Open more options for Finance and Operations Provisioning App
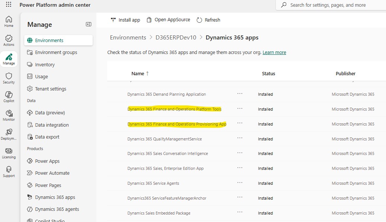This screenshot has height=222, width=386. pyautogui.click(x=240, y=123)
